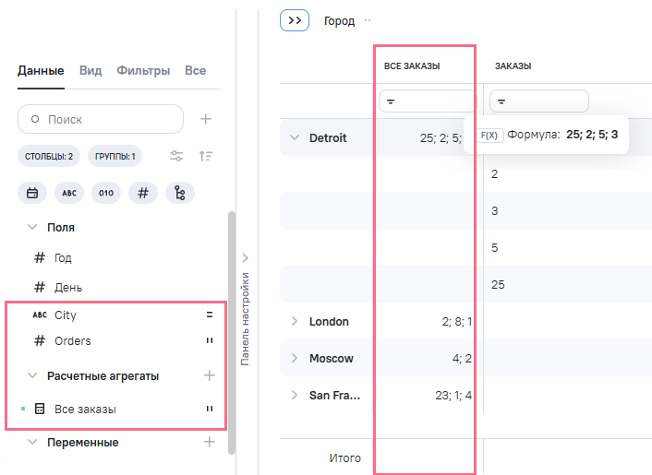The image size is (652, 475).
Task: Filter fields by number hash type
Action: [142, 193]
